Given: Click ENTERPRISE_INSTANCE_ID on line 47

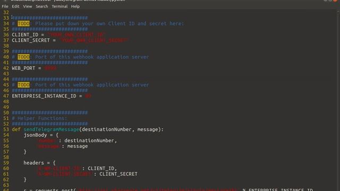Looking at the screenshot, I should click(44, 96).
